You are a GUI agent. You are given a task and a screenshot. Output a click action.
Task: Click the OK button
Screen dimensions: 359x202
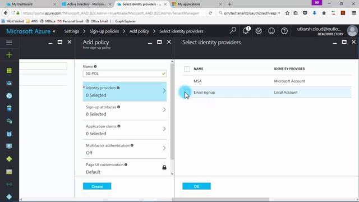pyautogui.click(x=196, y=186)
